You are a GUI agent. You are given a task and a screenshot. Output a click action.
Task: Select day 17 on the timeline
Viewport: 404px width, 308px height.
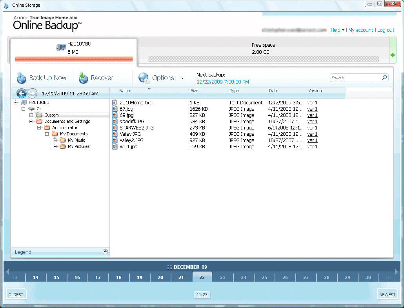tap(98, 277)
